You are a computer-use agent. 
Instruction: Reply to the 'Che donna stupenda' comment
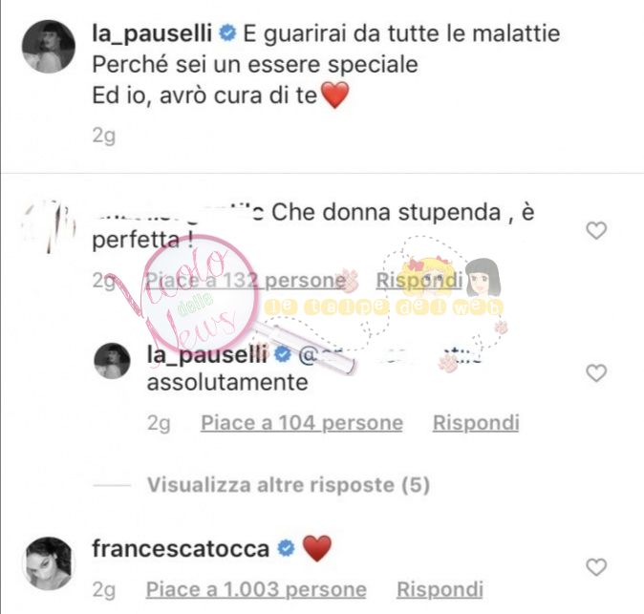click(419, 281)
